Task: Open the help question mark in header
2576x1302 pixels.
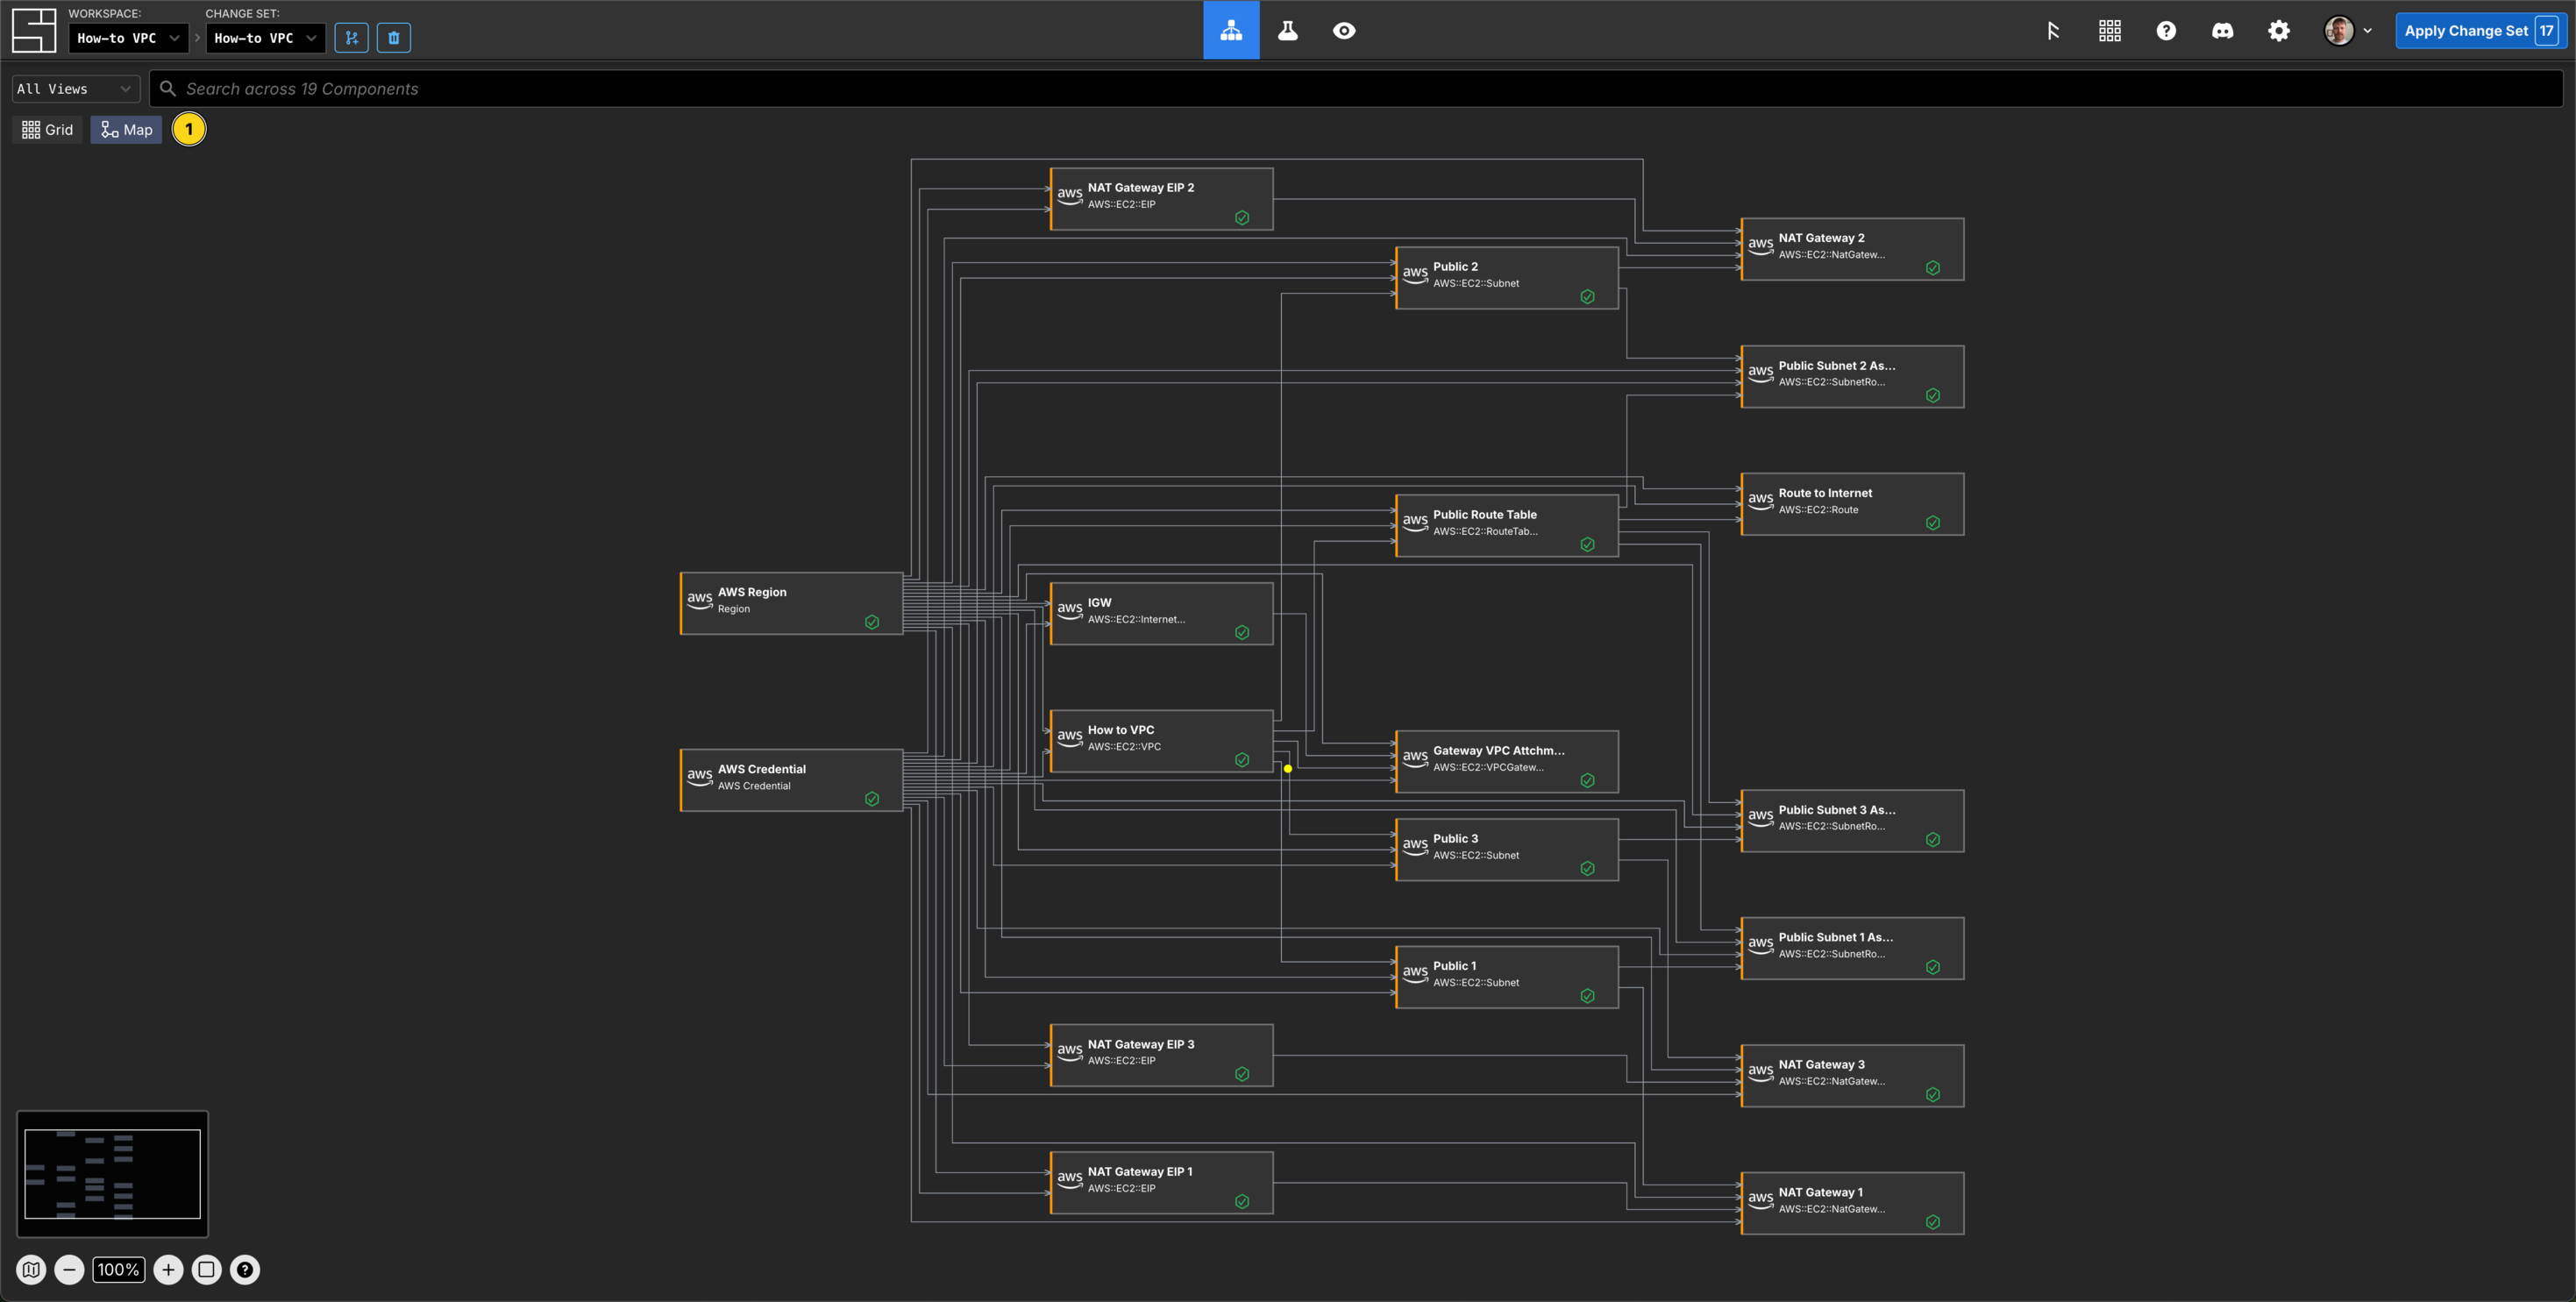Action: point(2166,31)
